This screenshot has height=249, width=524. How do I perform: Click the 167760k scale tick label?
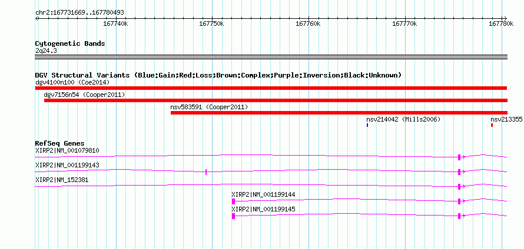pos(308,23)
